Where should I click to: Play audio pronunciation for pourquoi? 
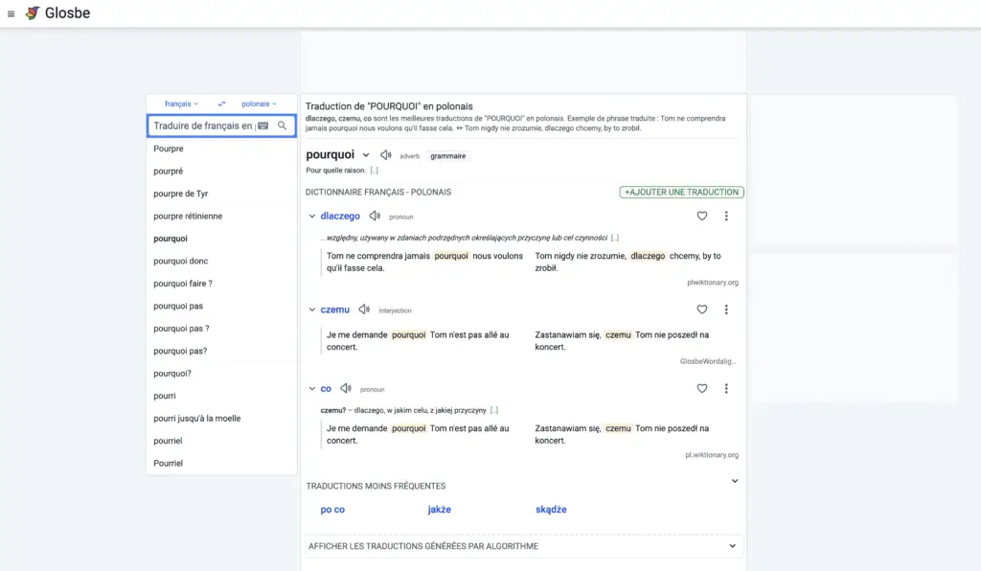point(385,155)
